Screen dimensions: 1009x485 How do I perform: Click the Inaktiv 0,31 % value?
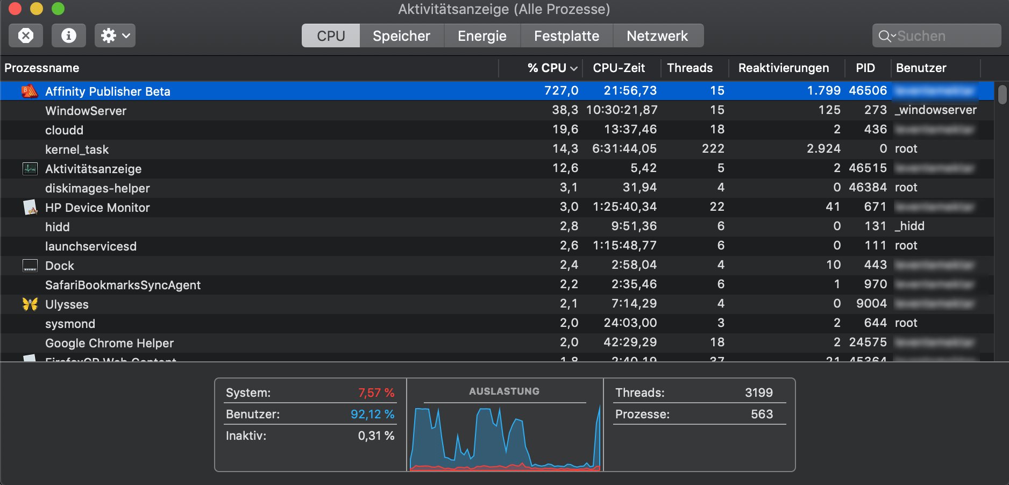[376, 436]
